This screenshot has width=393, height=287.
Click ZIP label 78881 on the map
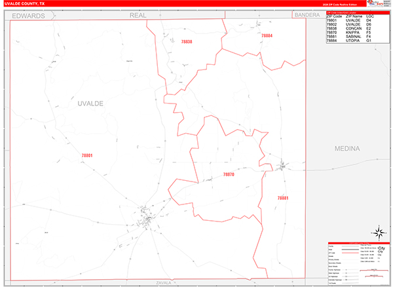pos(283,198)
